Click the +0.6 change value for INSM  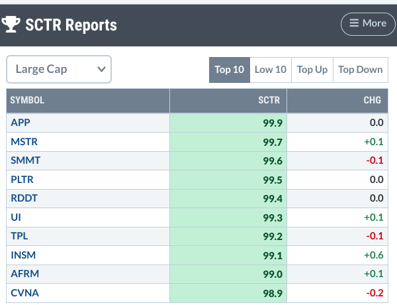[374, 255]
